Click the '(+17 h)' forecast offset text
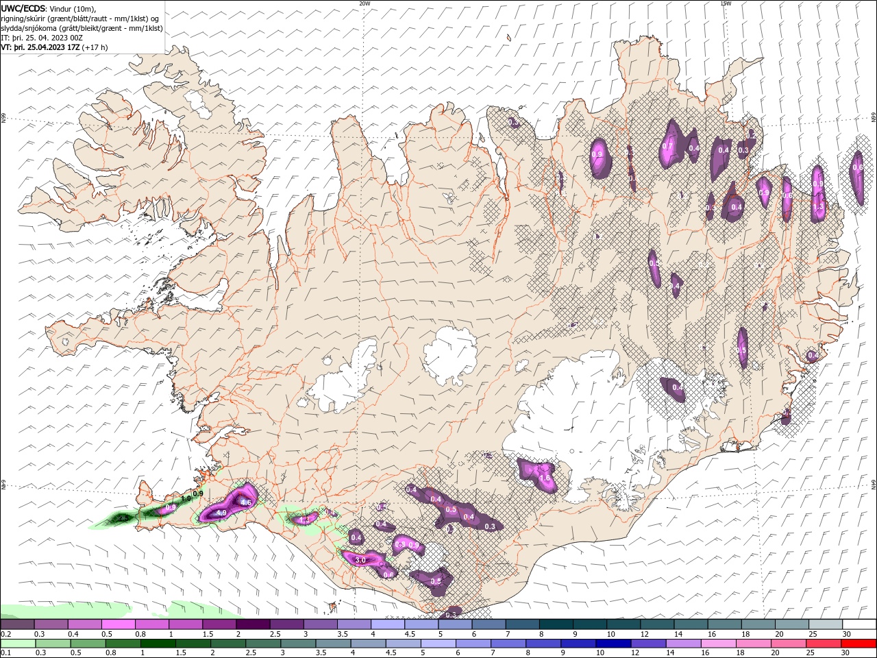 (x=95, y=47)
